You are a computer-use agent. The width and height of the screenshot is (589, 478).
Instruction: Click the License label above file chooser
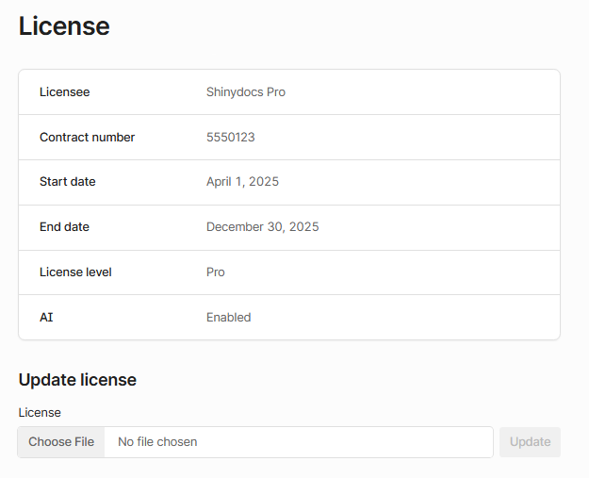pos(40,413)
